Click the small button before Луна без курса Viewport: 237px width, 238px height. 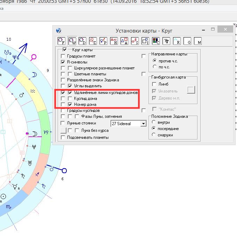[x=63, y=130]
